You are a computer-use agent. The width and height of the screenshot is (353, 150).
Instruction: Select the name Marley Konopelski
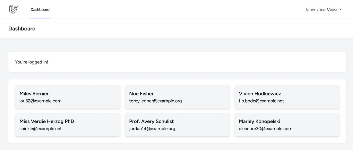(x=260, y=121)
